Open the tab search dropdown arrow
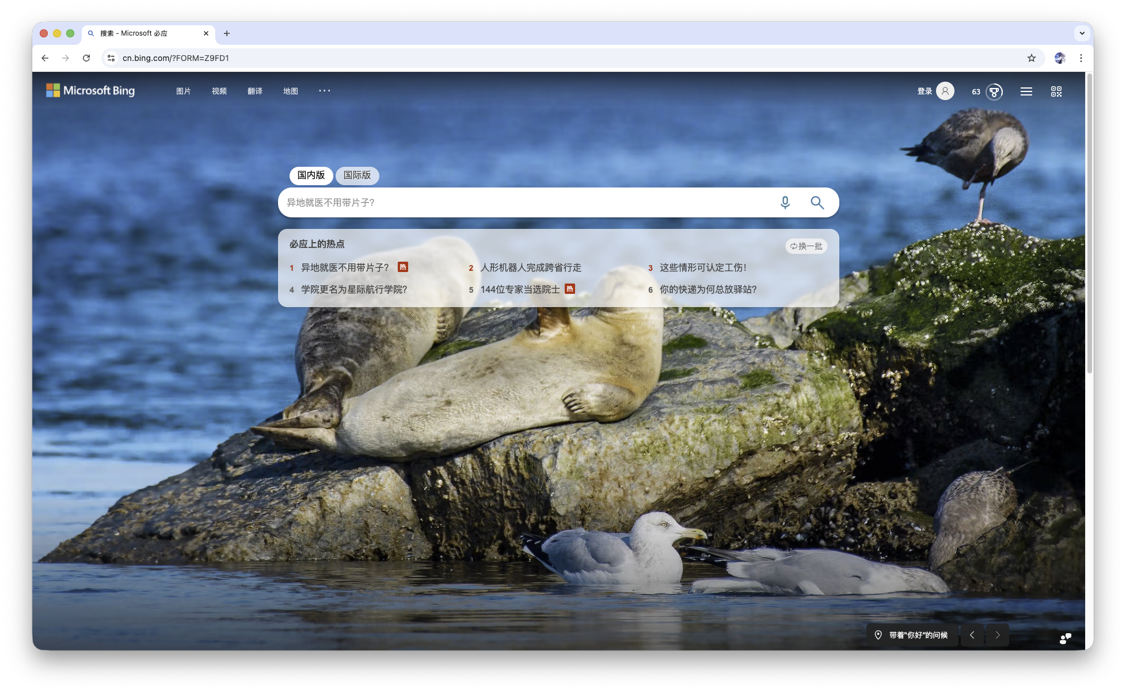The height and width of the screenshot is (693, 1126). coord(1082,33)
